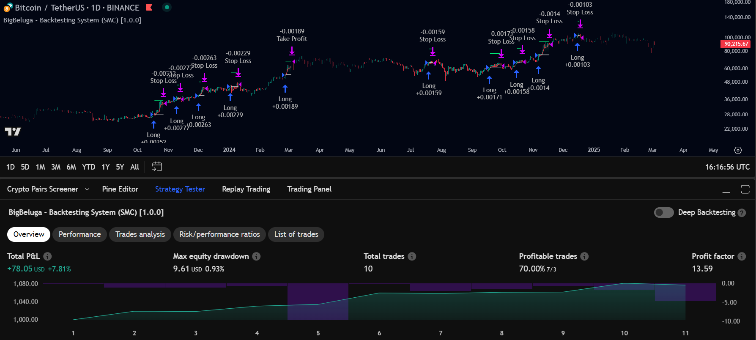
Task: Open chart settings gear icon
Action: pyautogui.click(x=738, y=150)
